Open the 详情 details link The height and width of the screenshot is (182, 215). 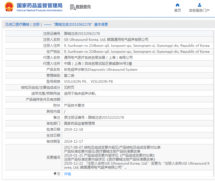point(67,174)
